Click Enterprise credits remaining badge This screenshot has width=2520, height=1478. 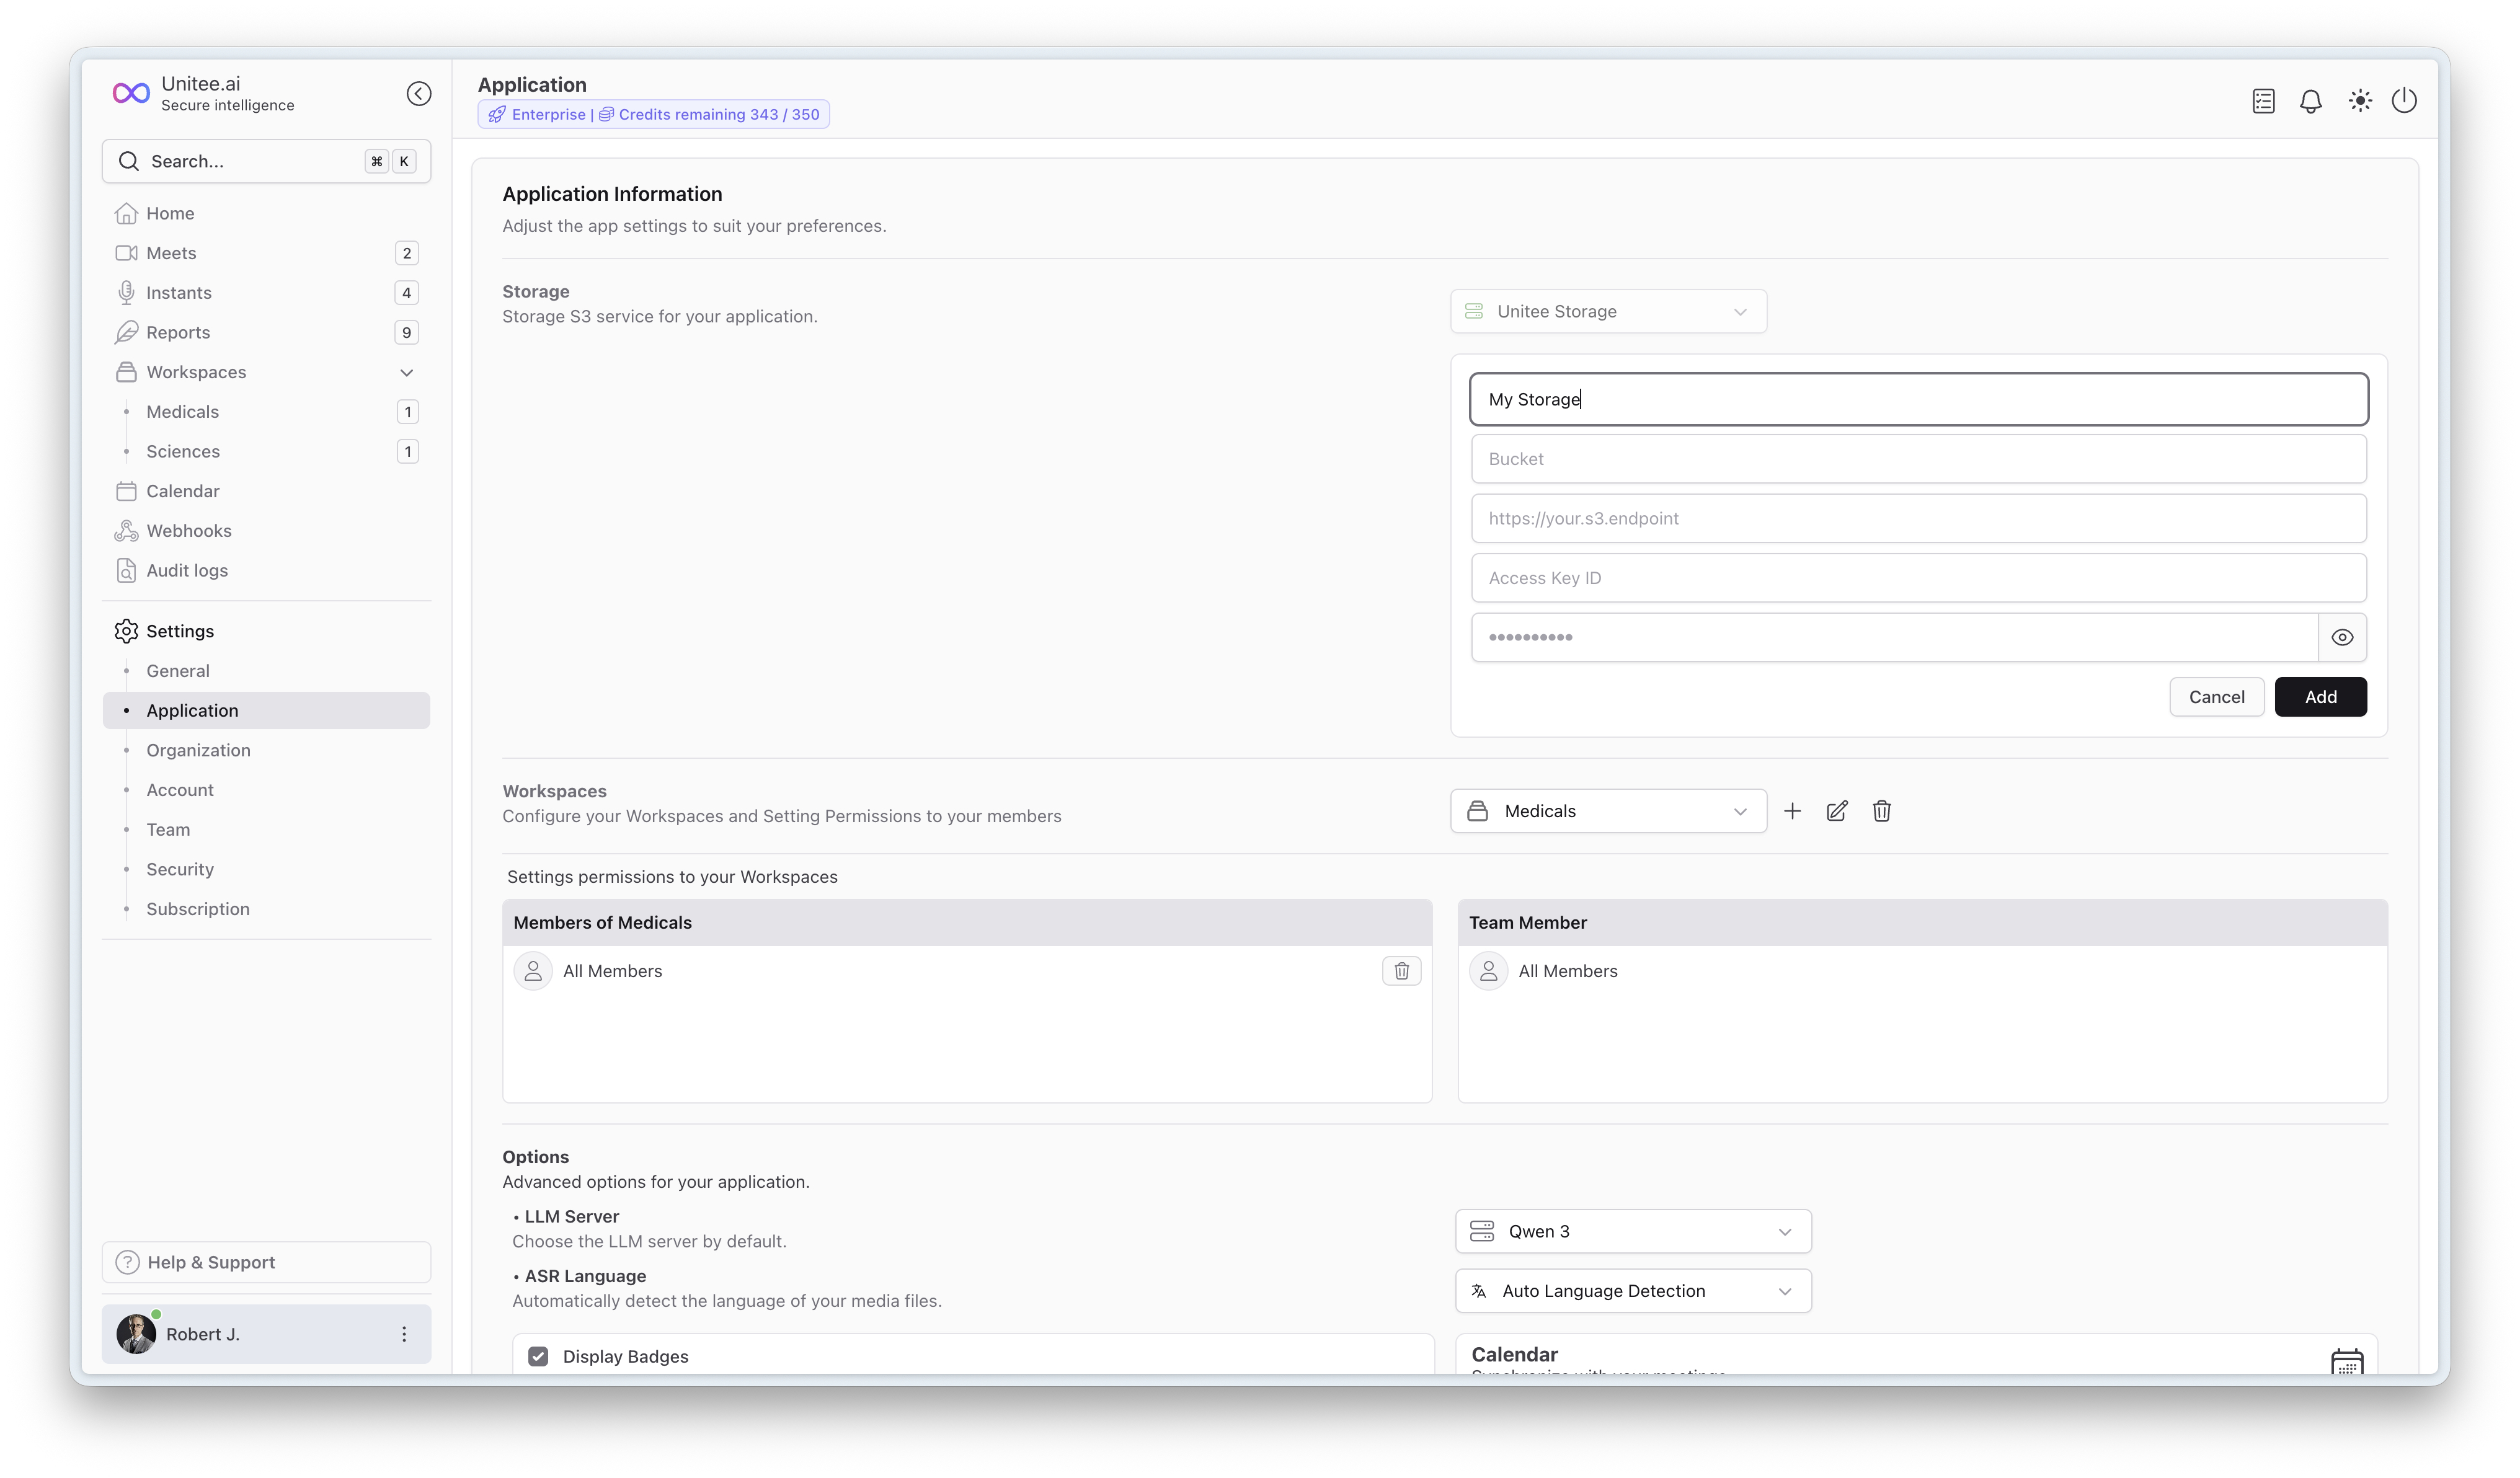[653, 115]
